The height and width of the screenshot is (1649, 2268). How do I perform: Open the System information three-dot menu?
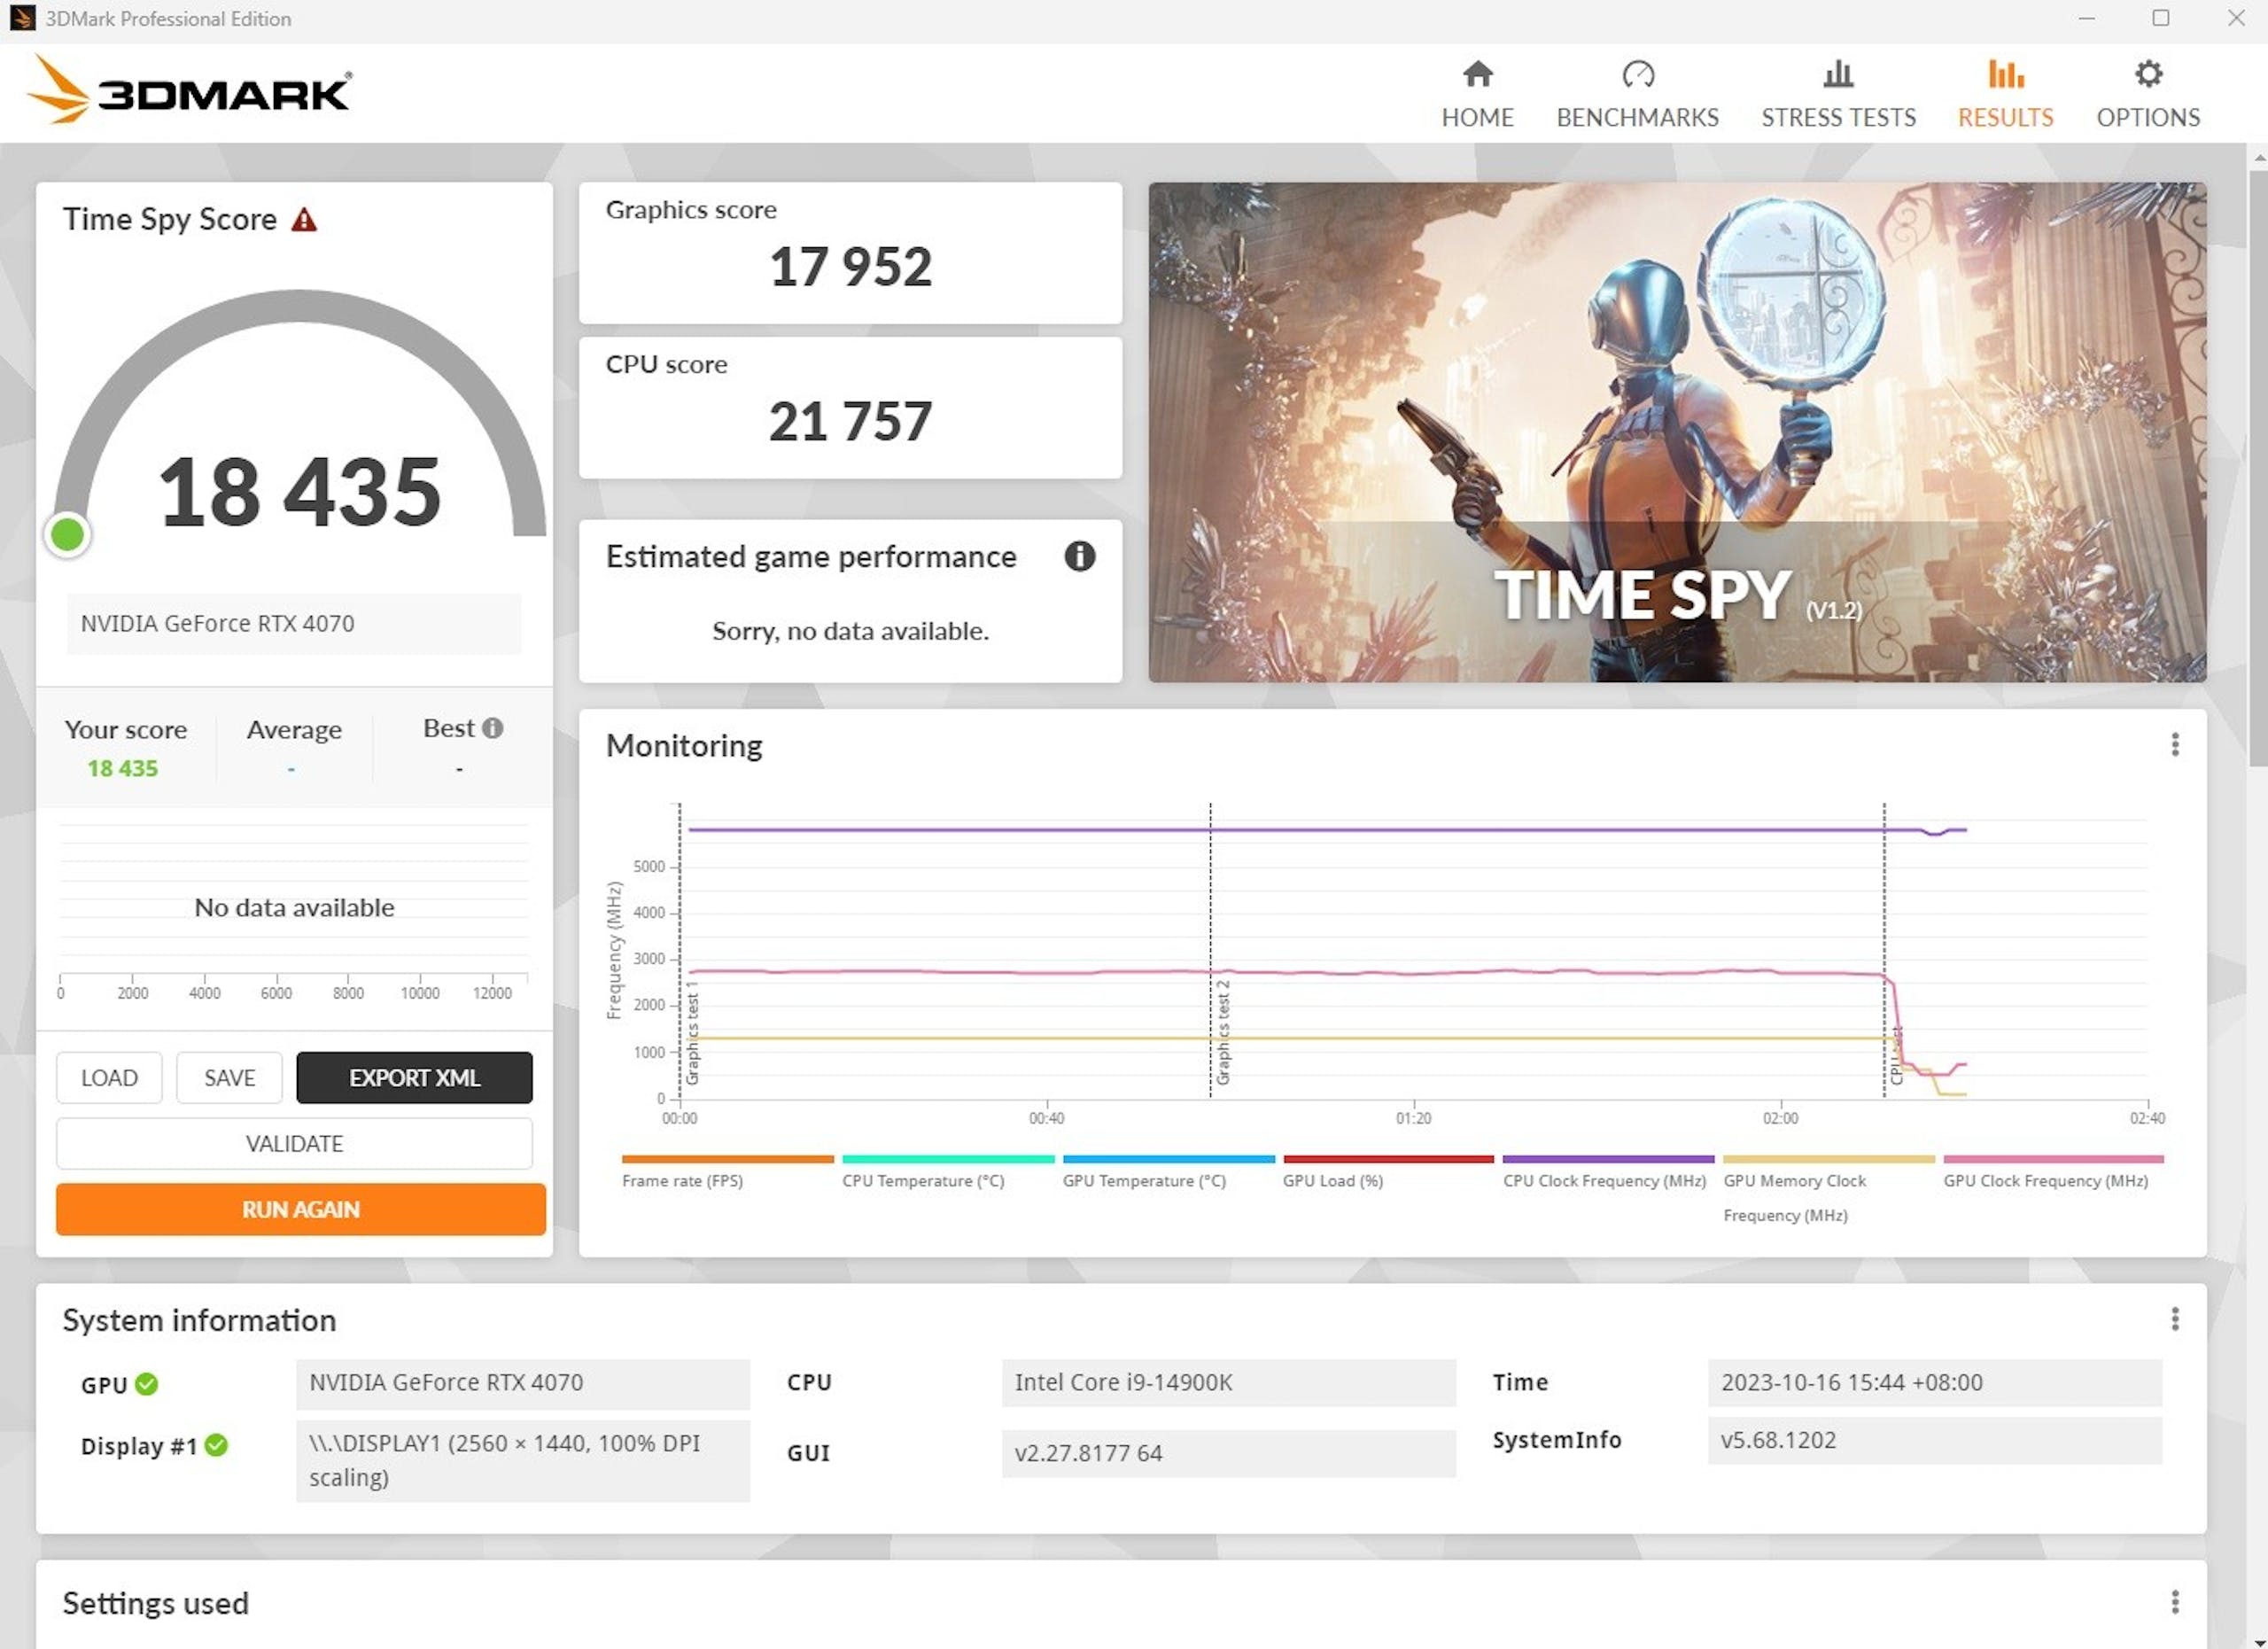click(2174, 1319)
